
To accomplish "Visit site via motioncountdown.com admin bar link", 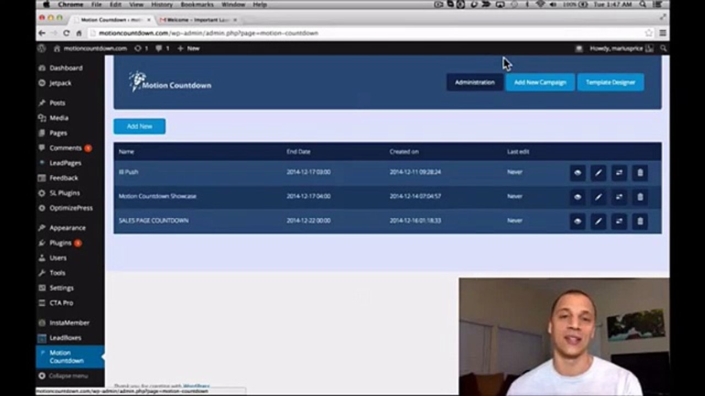I will coord(90,48).
